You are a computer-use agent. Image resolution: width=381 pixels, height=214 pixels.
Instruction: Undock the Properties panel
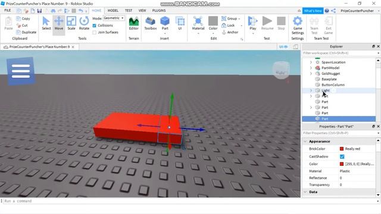pos(373,127)
